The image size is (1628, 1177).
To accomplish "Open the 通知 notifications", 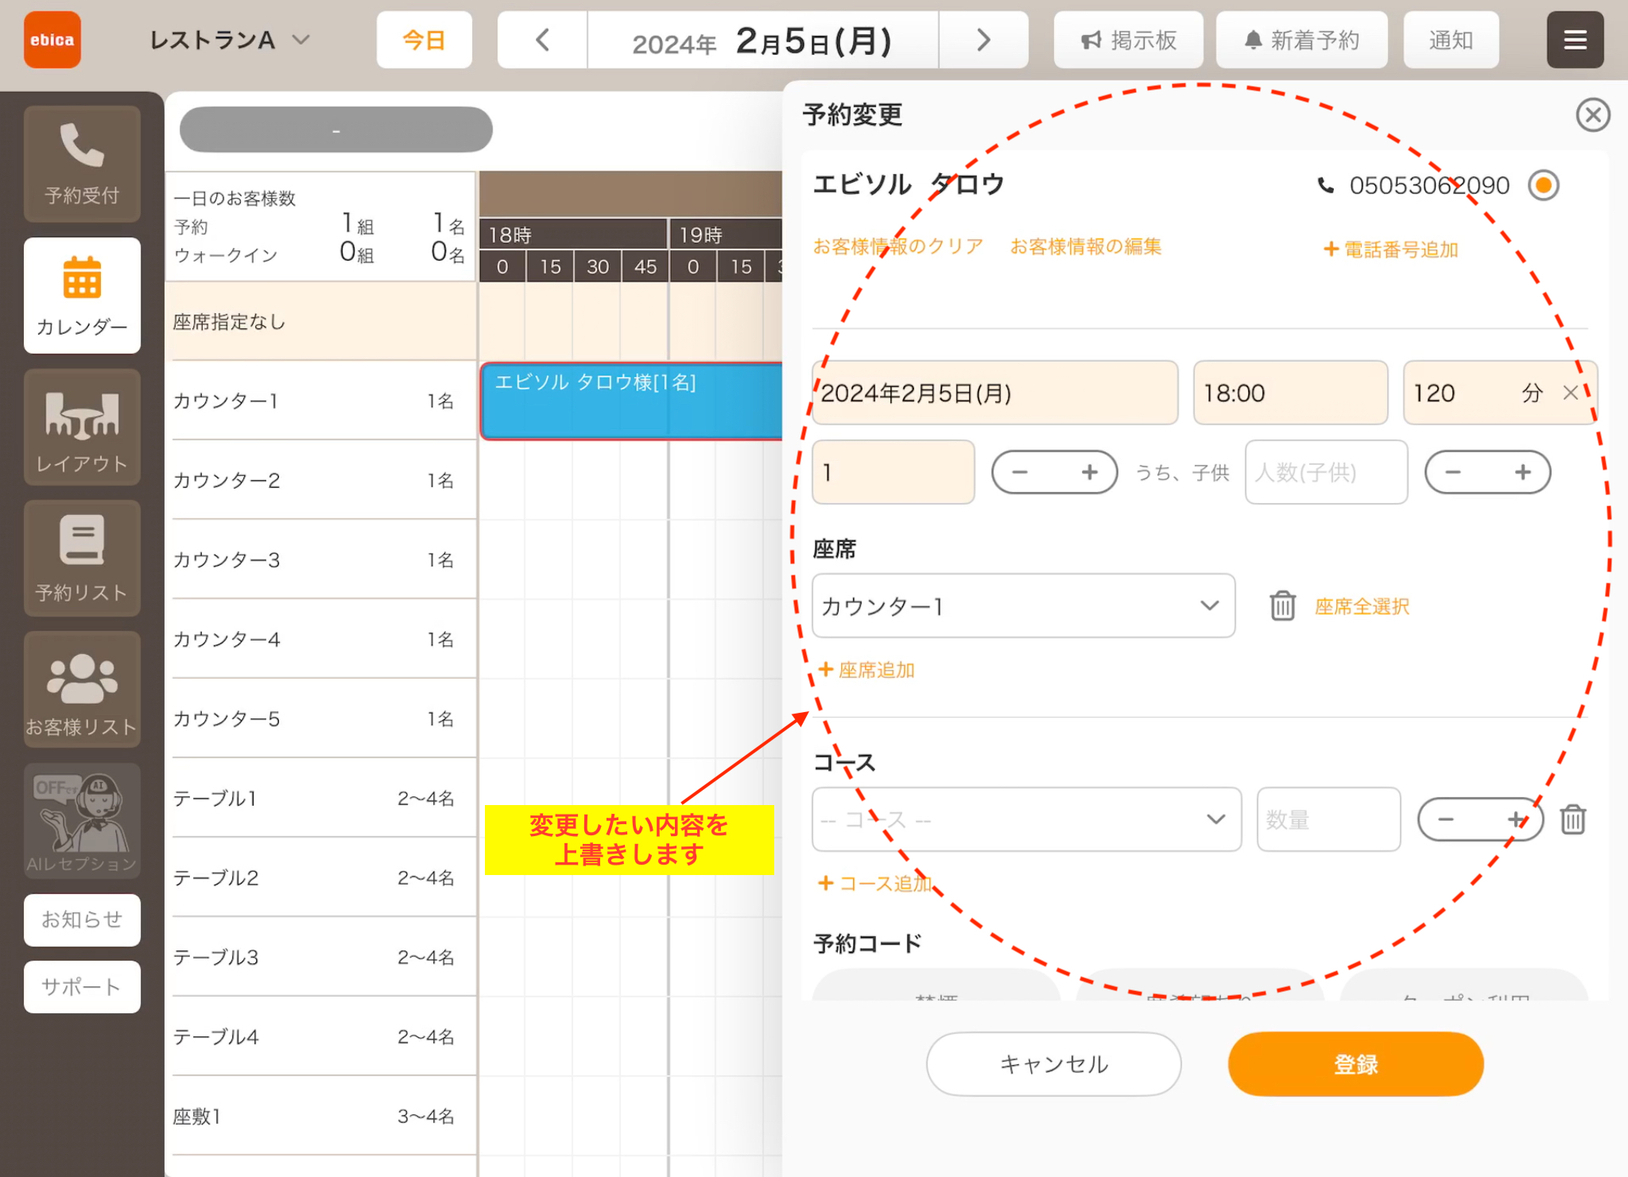I will [1451, 40].
